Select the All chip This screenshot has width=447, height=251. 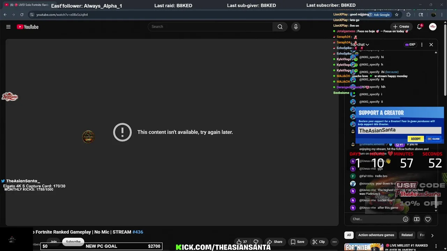(349, 235)
